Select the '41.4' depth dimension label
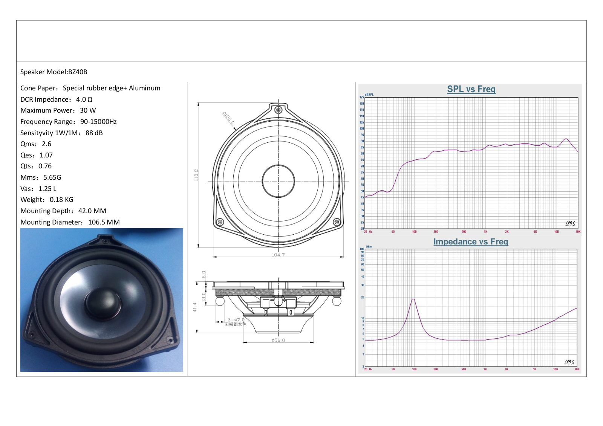603x426 pixels. click(x=195, y=307)
